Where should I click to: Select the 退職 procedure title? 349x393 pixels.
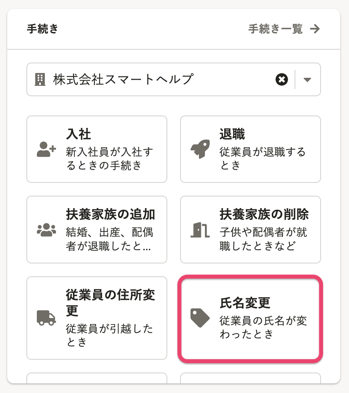pyautogui.click(x=232, y=134)
